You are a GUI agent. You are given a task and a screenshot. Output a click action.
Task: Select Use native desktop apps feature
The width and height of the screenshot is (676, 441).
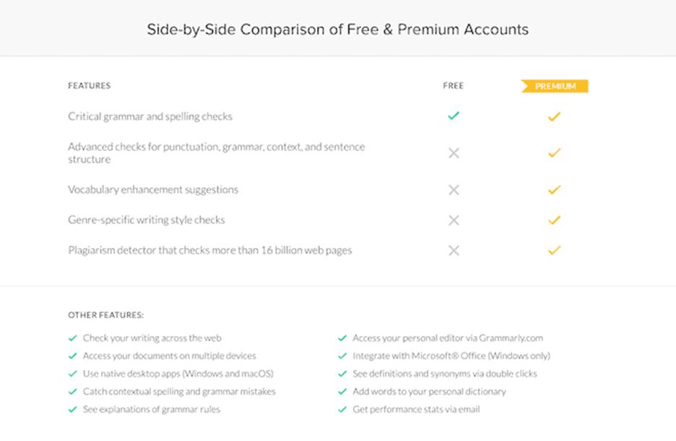178,374
